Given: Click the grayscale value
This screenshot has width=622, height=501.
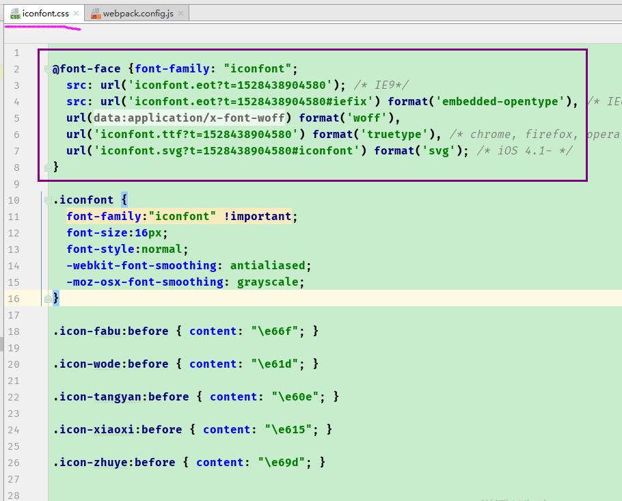Looking at the screenshot, I should point(268,282).
